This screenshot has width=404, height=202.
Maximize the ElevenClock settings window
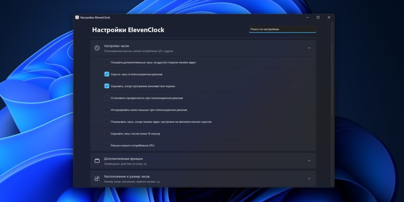(318, 17)
